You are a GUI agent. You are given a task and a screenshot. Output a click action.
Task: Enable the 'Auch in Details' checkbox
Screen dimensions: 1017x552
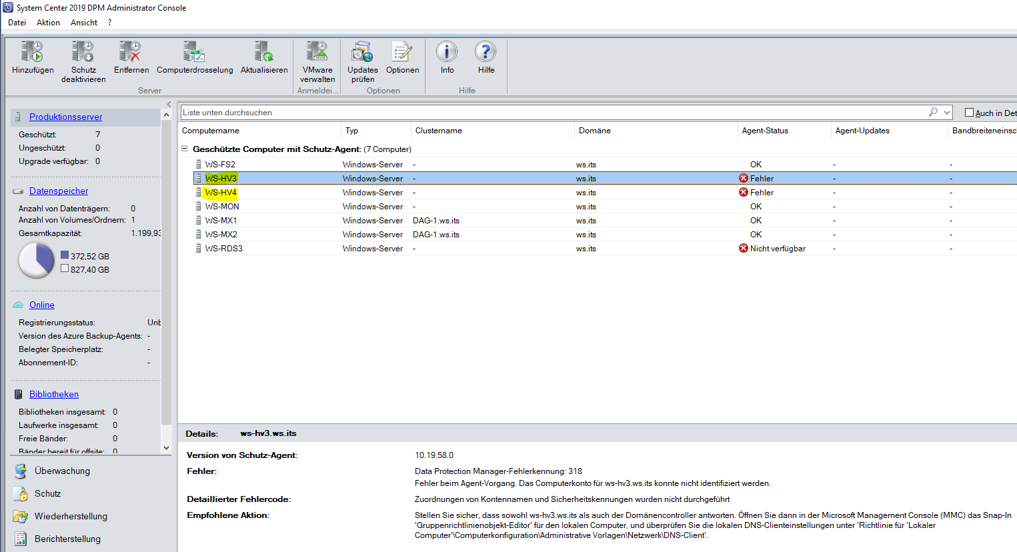pyautogui.click(x=970, y=113)
